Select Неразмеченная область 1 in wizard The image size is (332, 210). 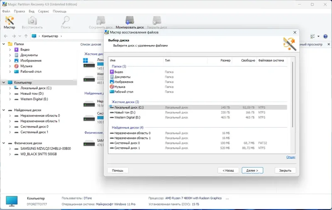tap(198, 138)
